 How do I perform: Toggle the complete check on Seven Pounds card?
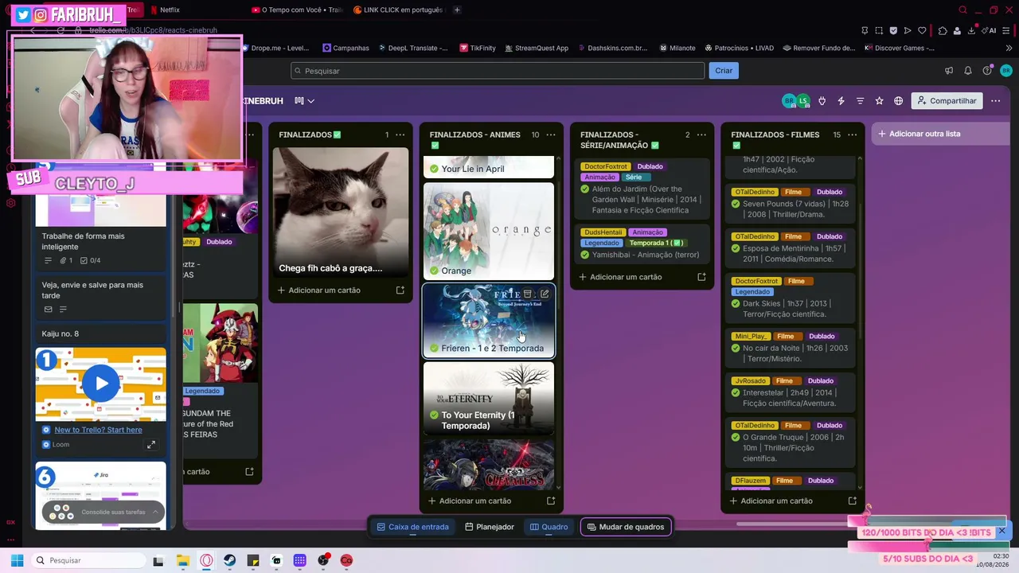click(x=736, y=204)
